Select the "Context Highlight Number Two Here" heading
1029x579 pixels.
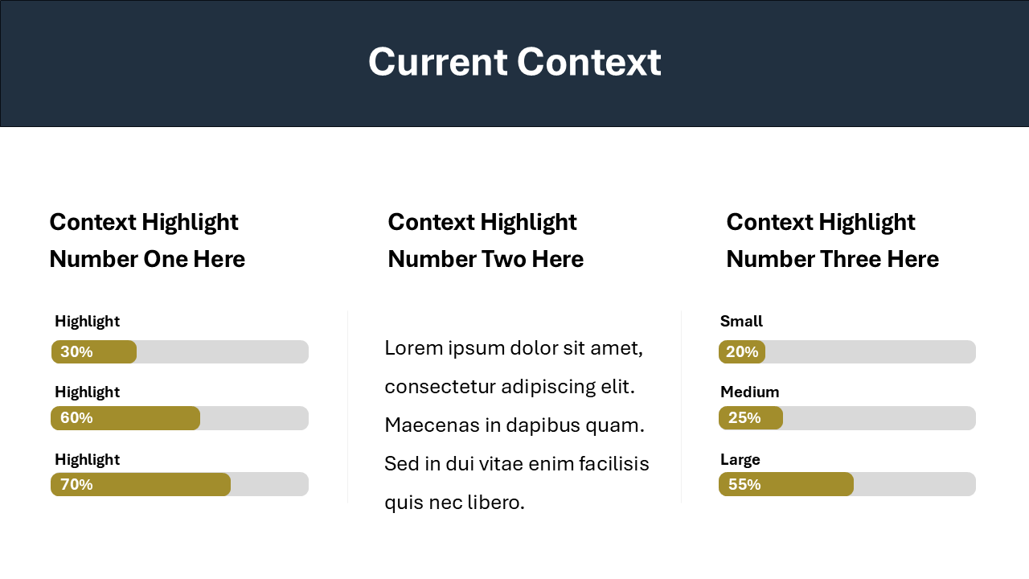[x=486, y=240]
